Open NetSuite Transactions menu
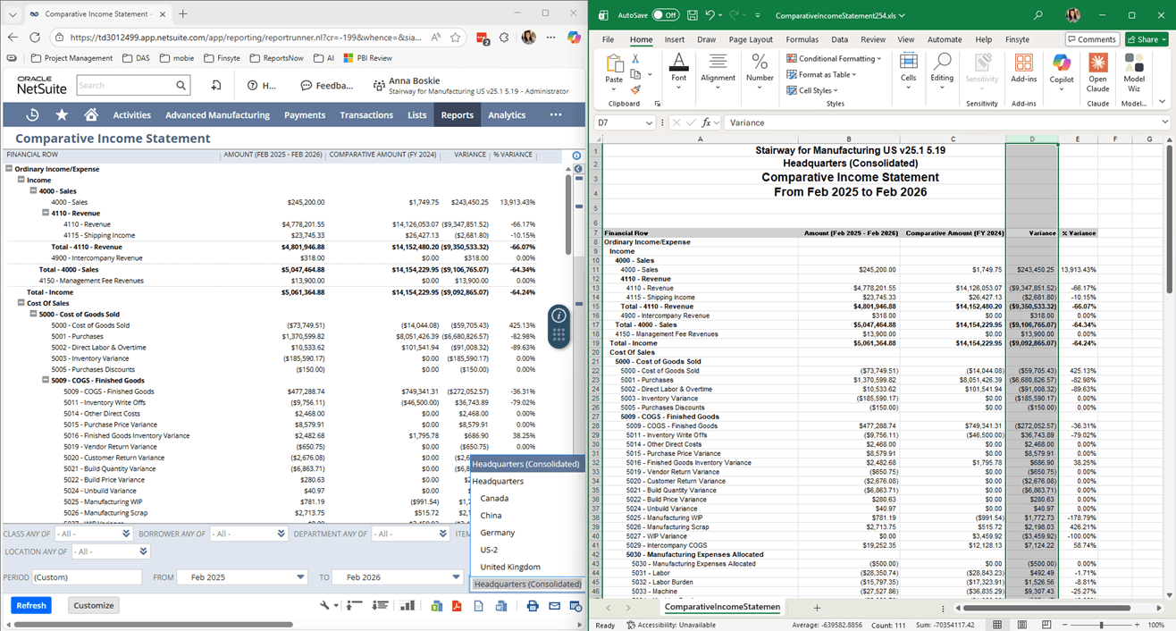 click(x=366, y=114)
